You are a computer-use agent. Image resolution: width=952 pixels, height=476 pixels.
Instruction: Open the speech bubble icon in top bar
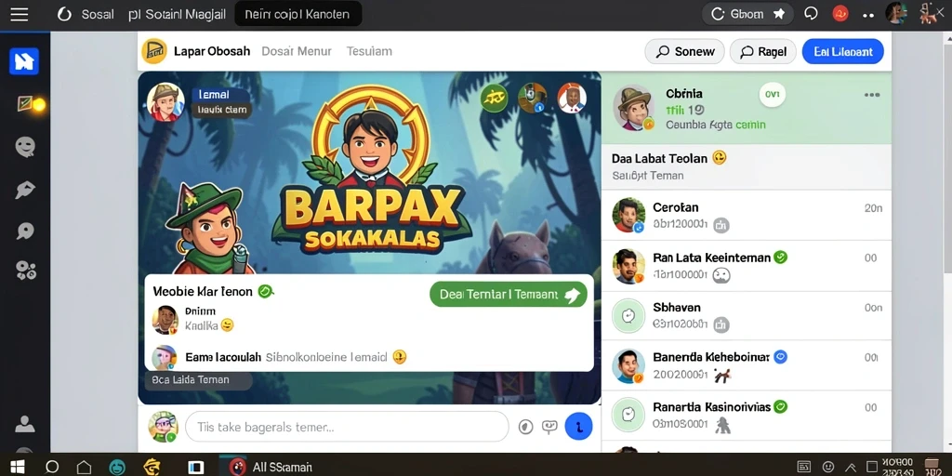(811, 13)
